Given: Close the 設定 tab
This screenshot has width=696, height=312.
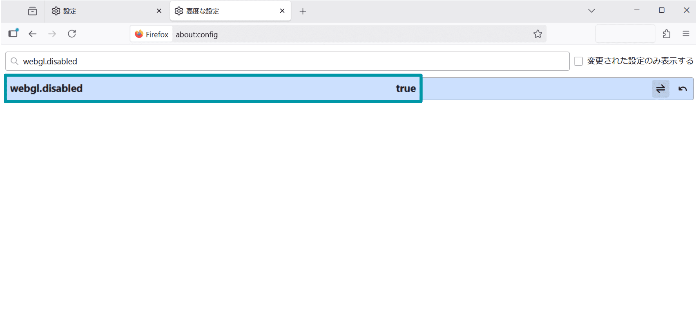Looking at the screenshot, I should point(159,11).
